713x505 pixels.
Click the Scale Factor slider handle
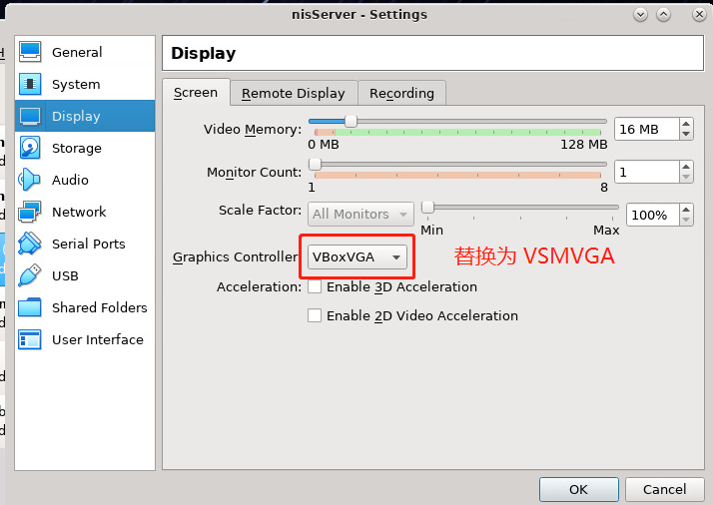pyautogui.click(x=427, y=207)
